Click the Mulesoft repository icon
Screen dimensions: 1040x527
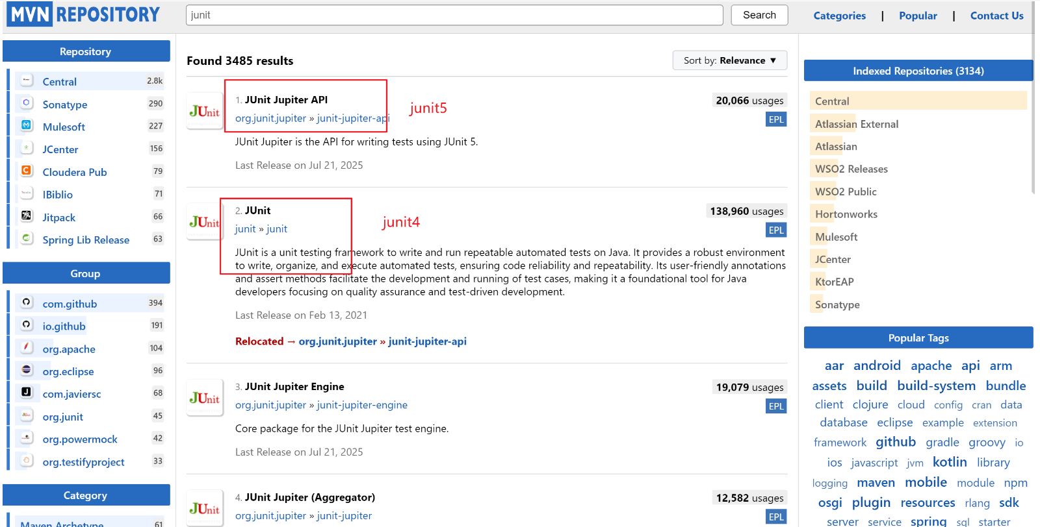click(27, 125)
